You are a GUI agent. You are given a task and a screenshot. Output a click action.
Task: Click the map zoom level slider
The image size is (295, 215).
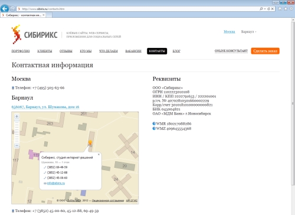[x=17, y=131]
